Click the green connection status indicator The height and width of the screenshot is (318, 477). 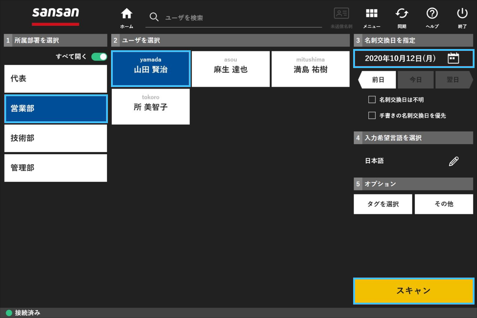point(9,313)
